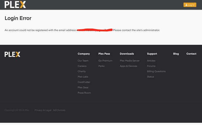The height and width of the screenshot is (125, 202).
Task: Open the Plex Media Server download link
Action: 130,61
